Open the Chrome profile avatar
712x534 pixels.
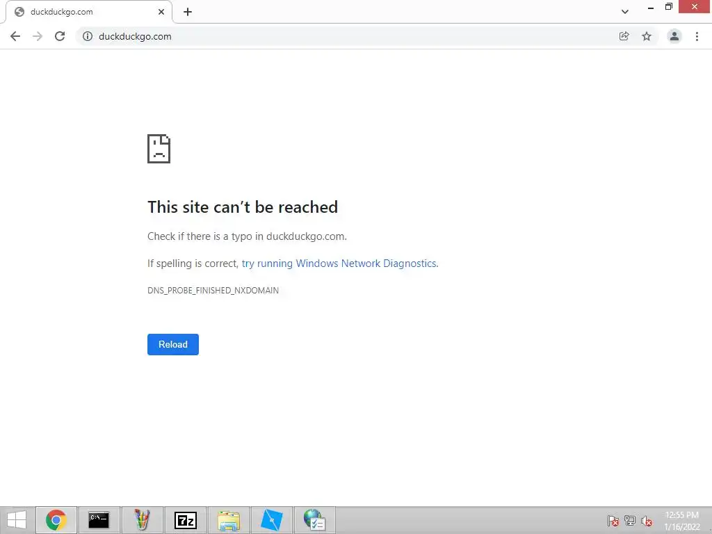674,36
